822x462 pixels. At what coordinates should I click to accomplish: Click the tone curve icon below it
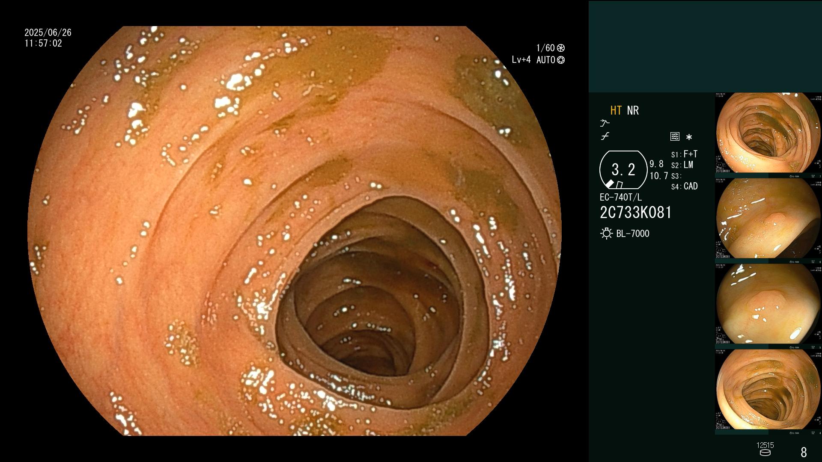click(605, 136)
